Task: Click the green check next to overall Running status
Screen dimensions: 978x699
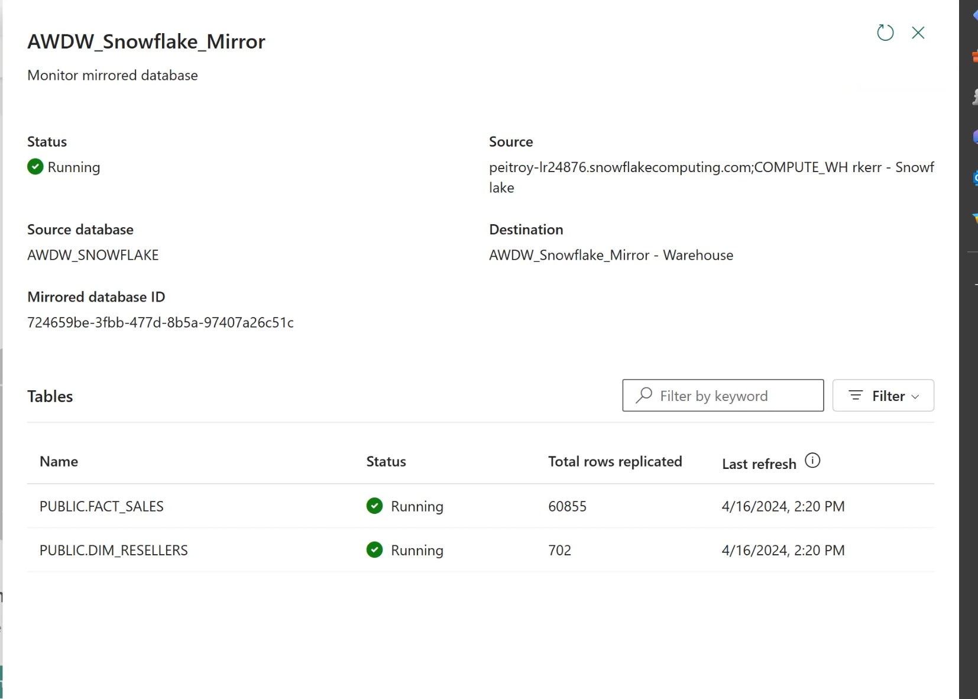Action: pyautogui.click(x=35, y=167)
